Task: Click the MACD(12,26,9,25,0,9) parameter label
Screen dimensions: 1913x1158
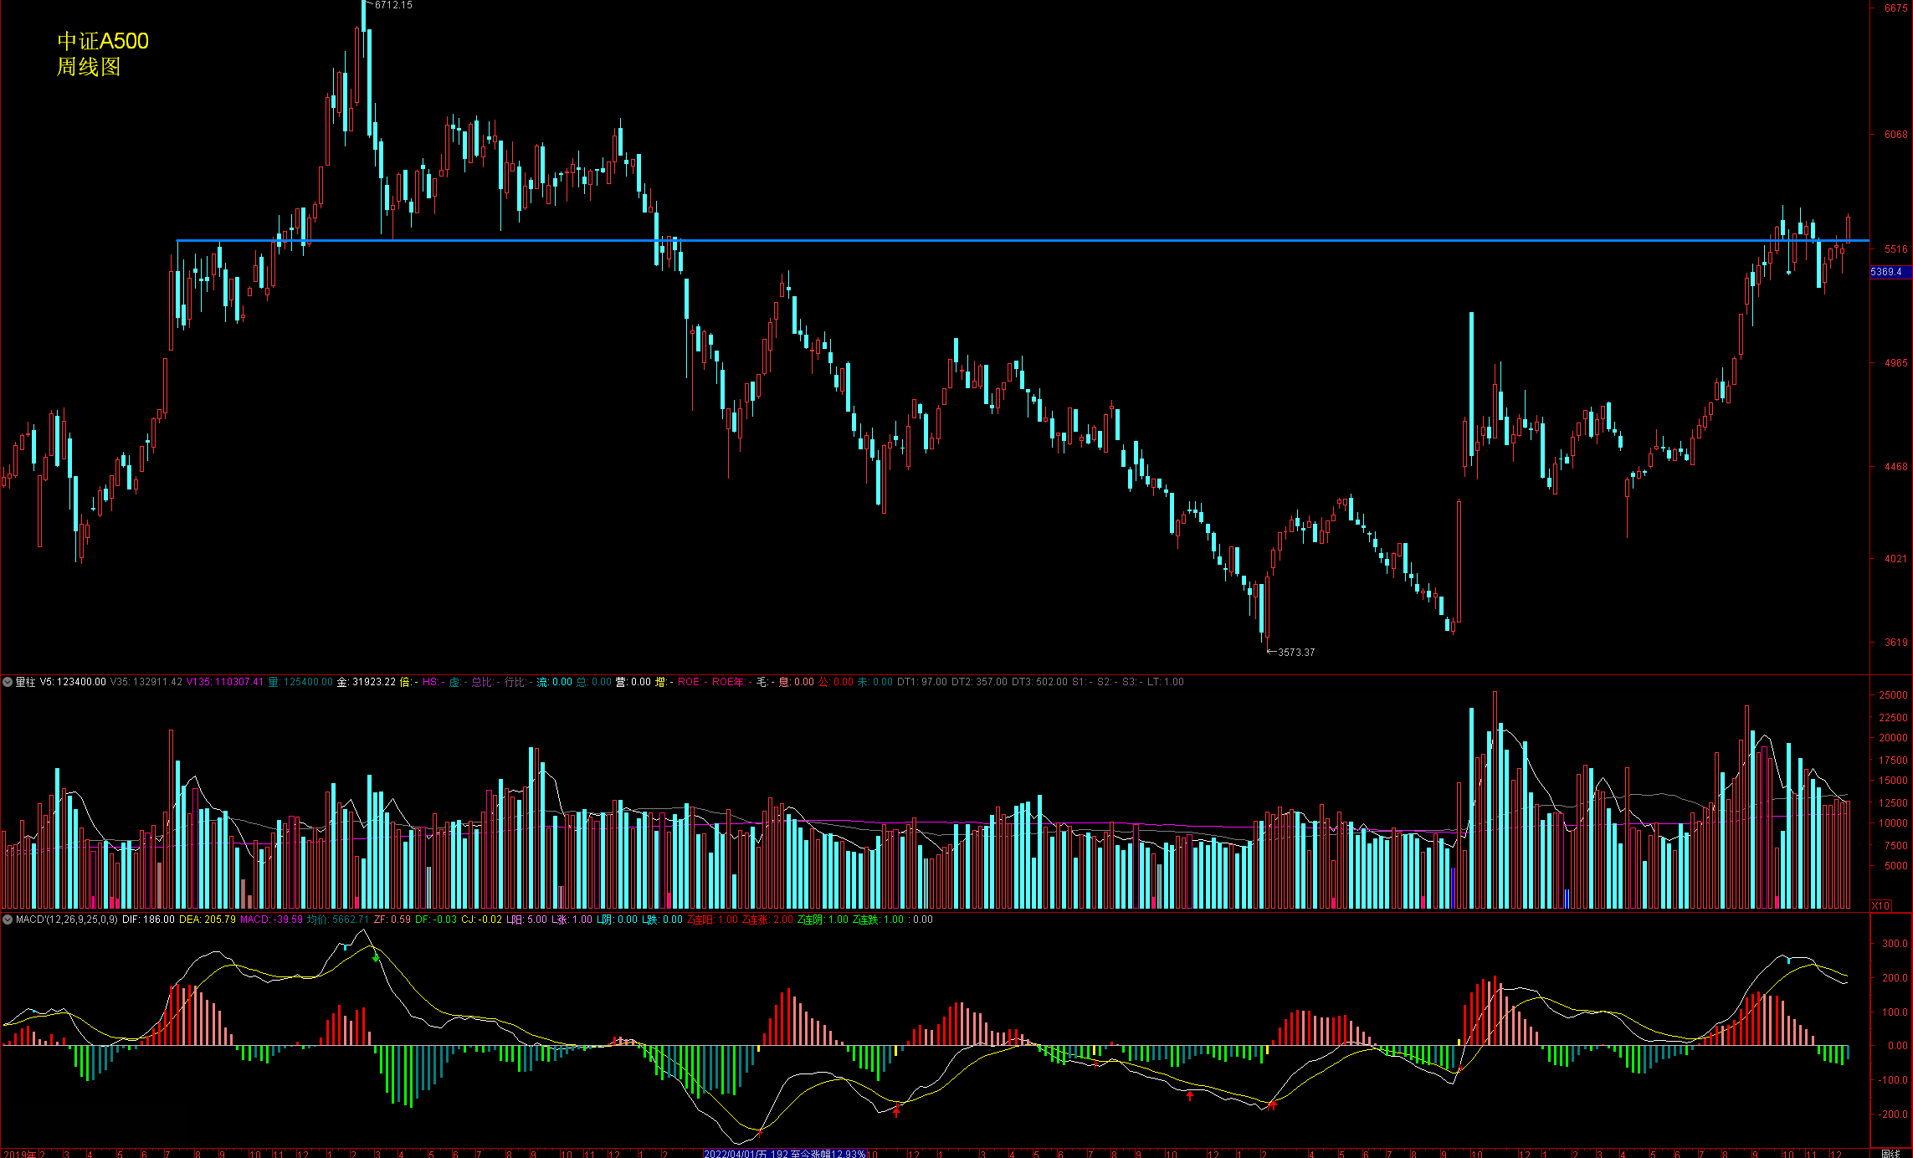Action: [x=67, y=920]
